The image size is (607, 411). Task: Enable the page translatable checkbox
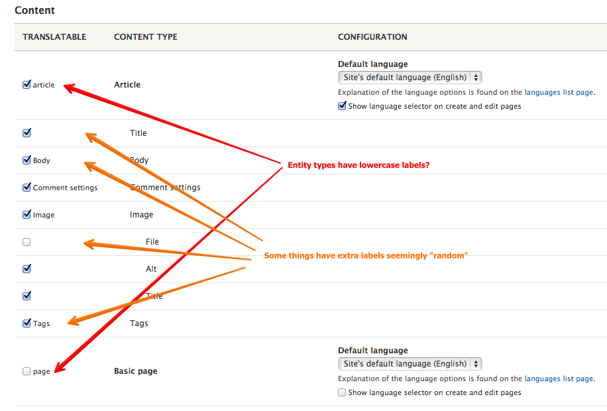[27, 371]
